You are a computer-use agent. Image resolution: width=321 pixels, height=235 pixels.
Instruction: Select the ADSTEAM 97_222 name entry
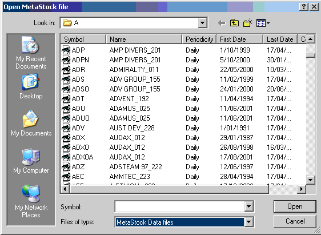(135, 167)
